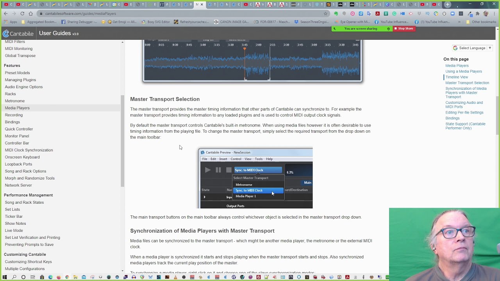Open the YouTube Influence bookmark
Viewport: 500px width, 281px height.
(392, 22)
